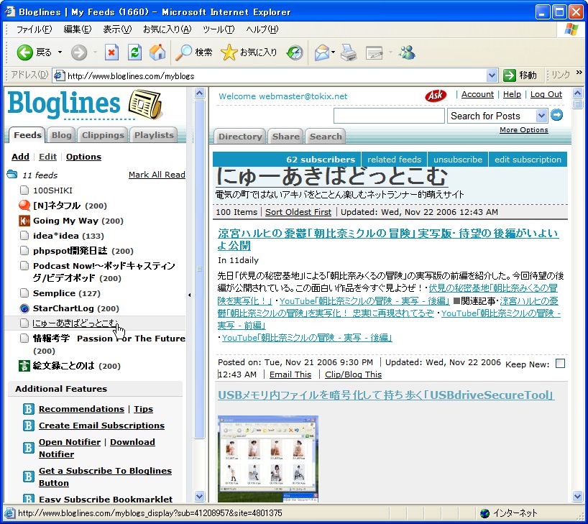This screenshot has width=588, height=524.
Task: Open the Mail button dropdown arrow
Action: pyautogui.click(x=333, y=52)
